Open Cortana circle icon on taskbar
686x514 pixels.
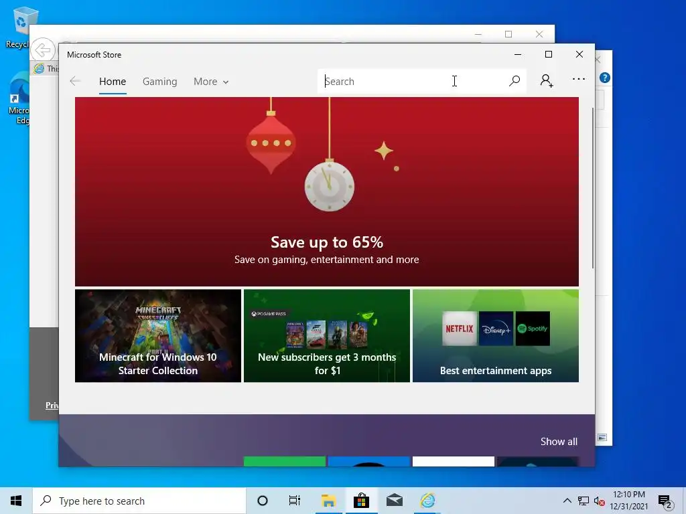263,501
